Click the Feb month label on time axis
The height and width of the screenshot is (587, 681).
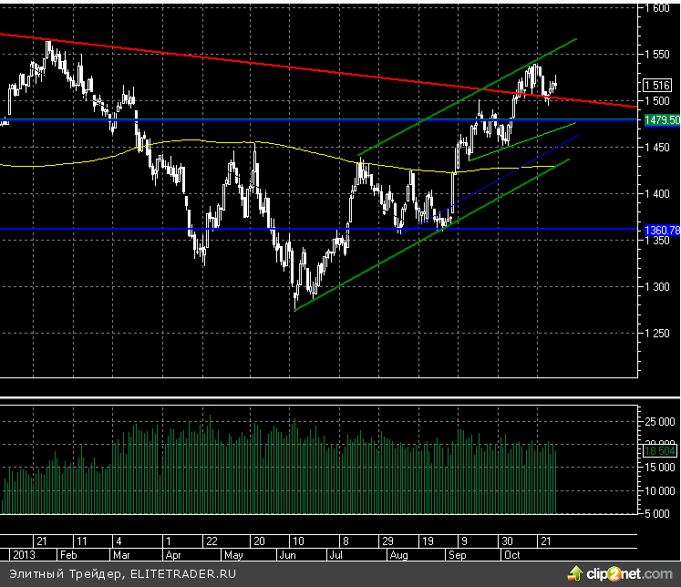[67, 554]
